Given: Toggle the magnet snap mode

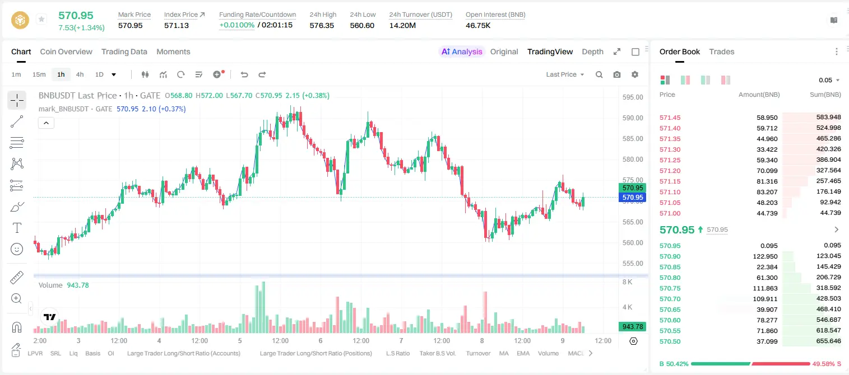Looking at the screenshot, I should point(17,327).
